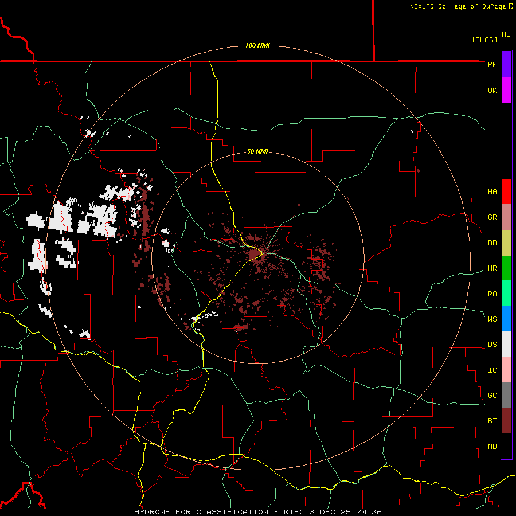Screen dimensions: 516x516
Task: Select the GR color block in legend
Action: tap(506, 217)
